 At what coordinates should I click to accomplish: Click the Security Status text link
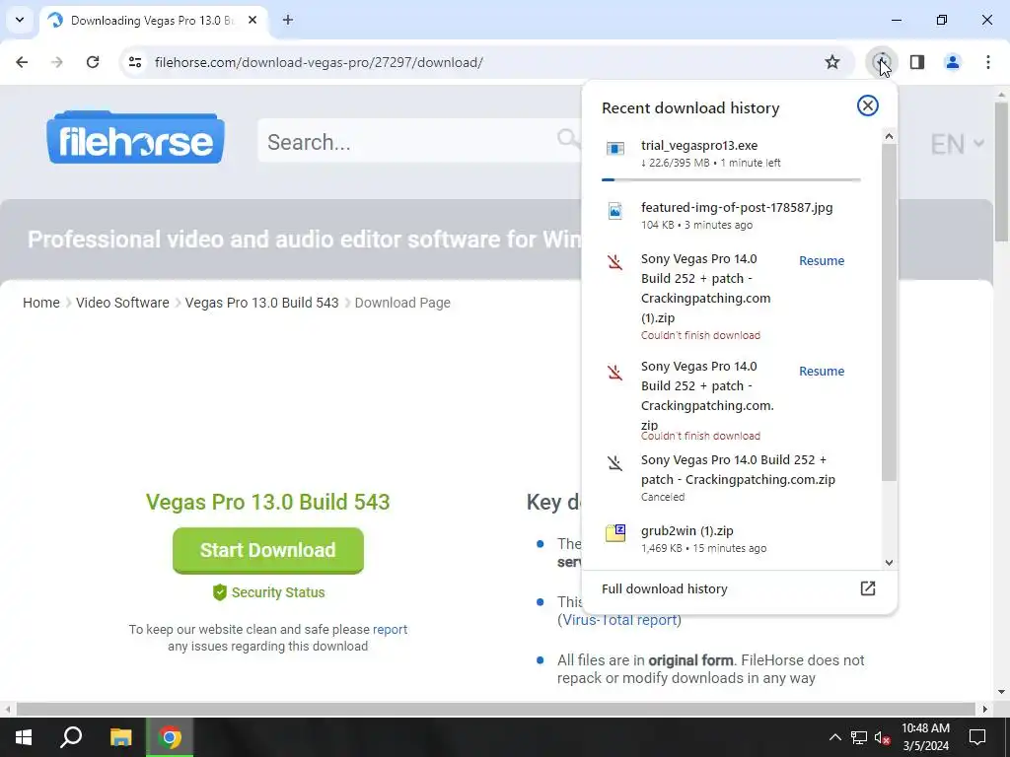click(x=278, y=592)
